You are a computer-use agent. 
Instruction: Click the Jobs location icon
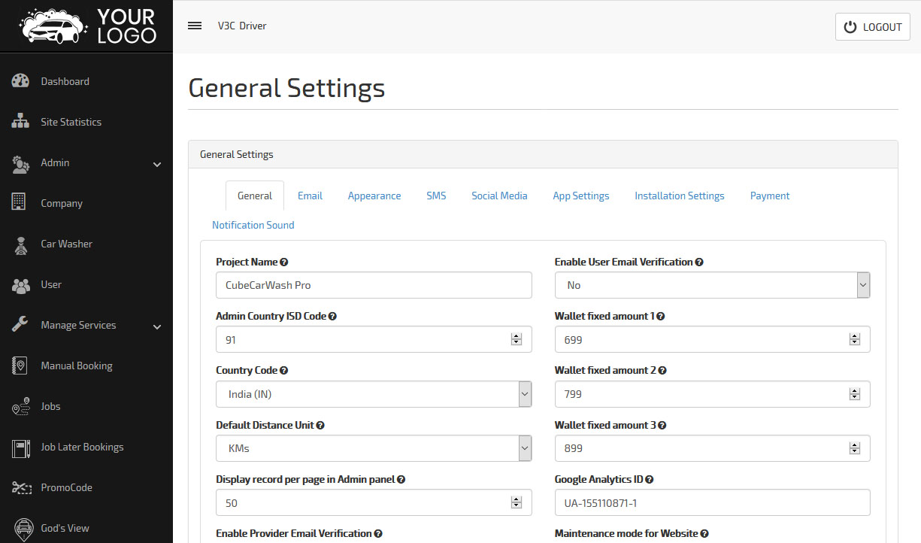[20, 406]
